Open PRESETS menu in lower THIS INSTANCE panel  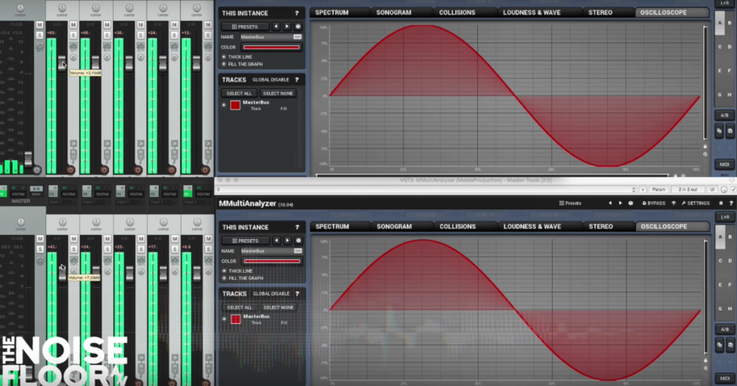tap(245, 241)
